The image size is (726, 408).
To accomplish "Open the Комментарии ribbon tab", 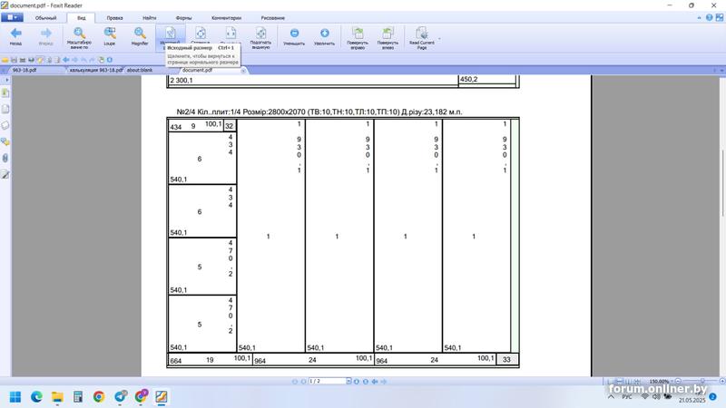I will click(226, 18).
